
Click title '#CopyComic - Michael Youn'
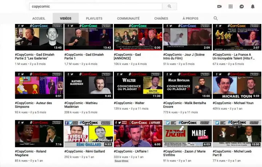pos(233,103)
